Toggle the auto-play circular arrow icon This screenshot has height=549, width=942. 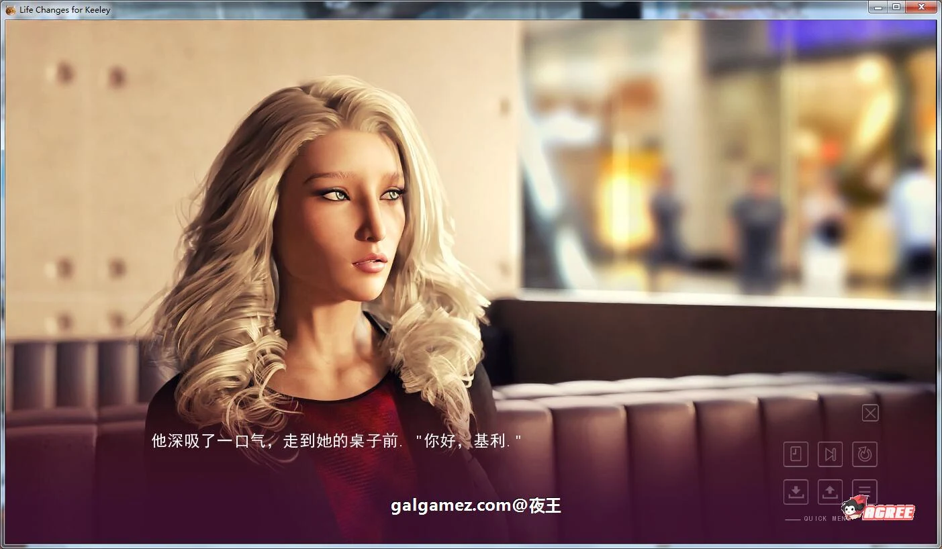tap(865, 454)
